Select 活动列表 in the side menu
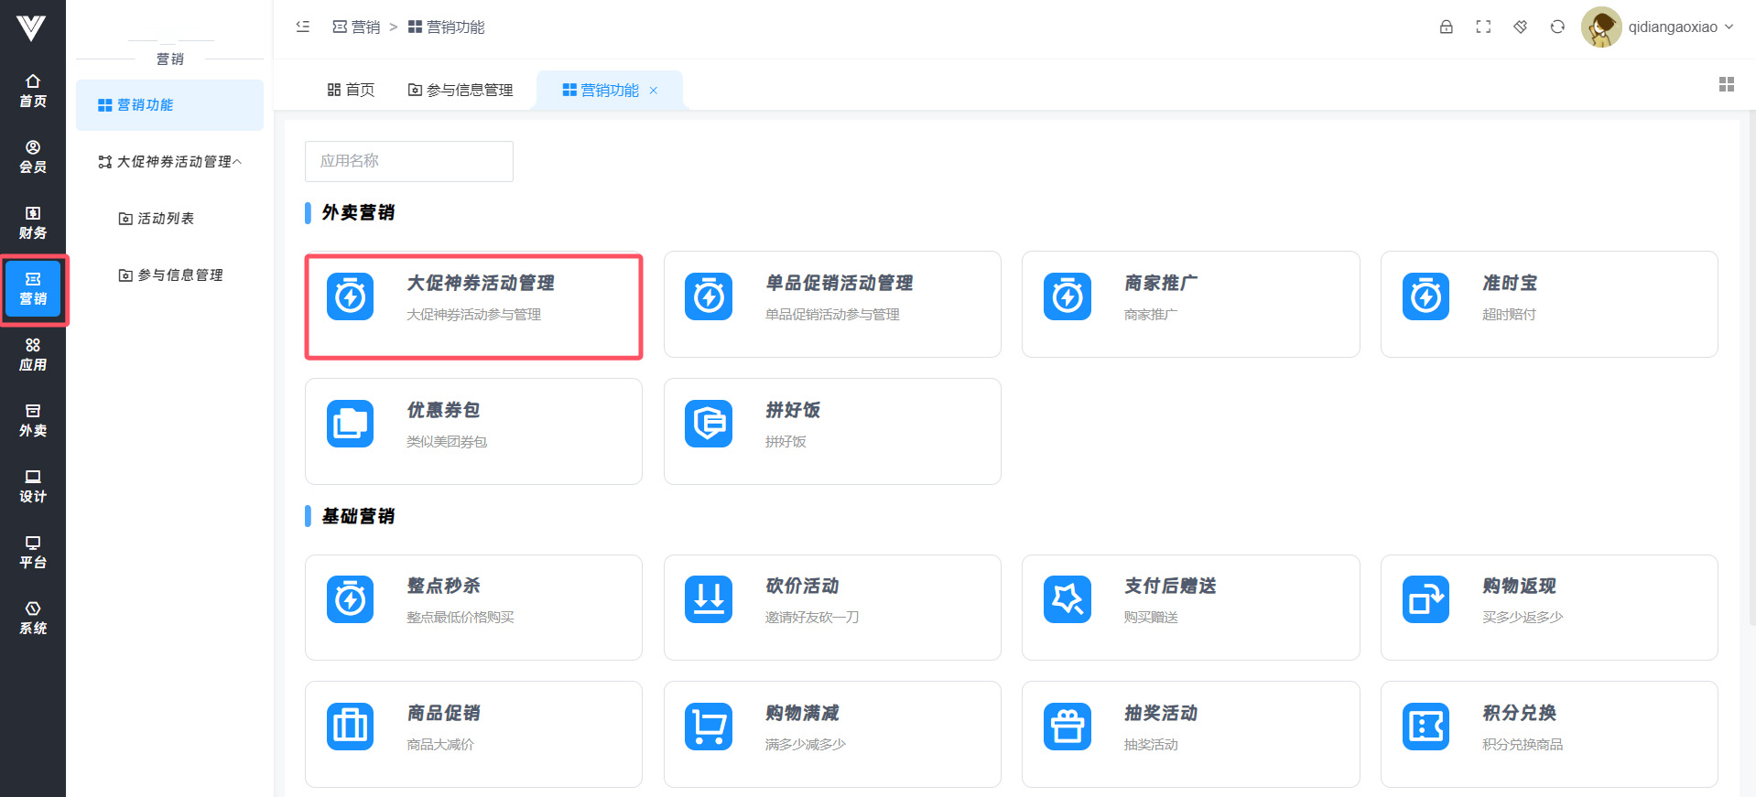Viewport: 1756px width, 797px height. coord(165,219)
